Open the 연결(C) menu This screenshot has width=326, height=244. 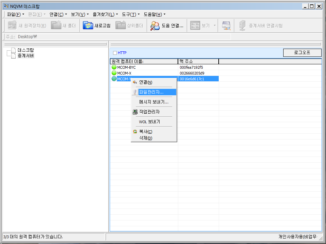pos(58,14)
